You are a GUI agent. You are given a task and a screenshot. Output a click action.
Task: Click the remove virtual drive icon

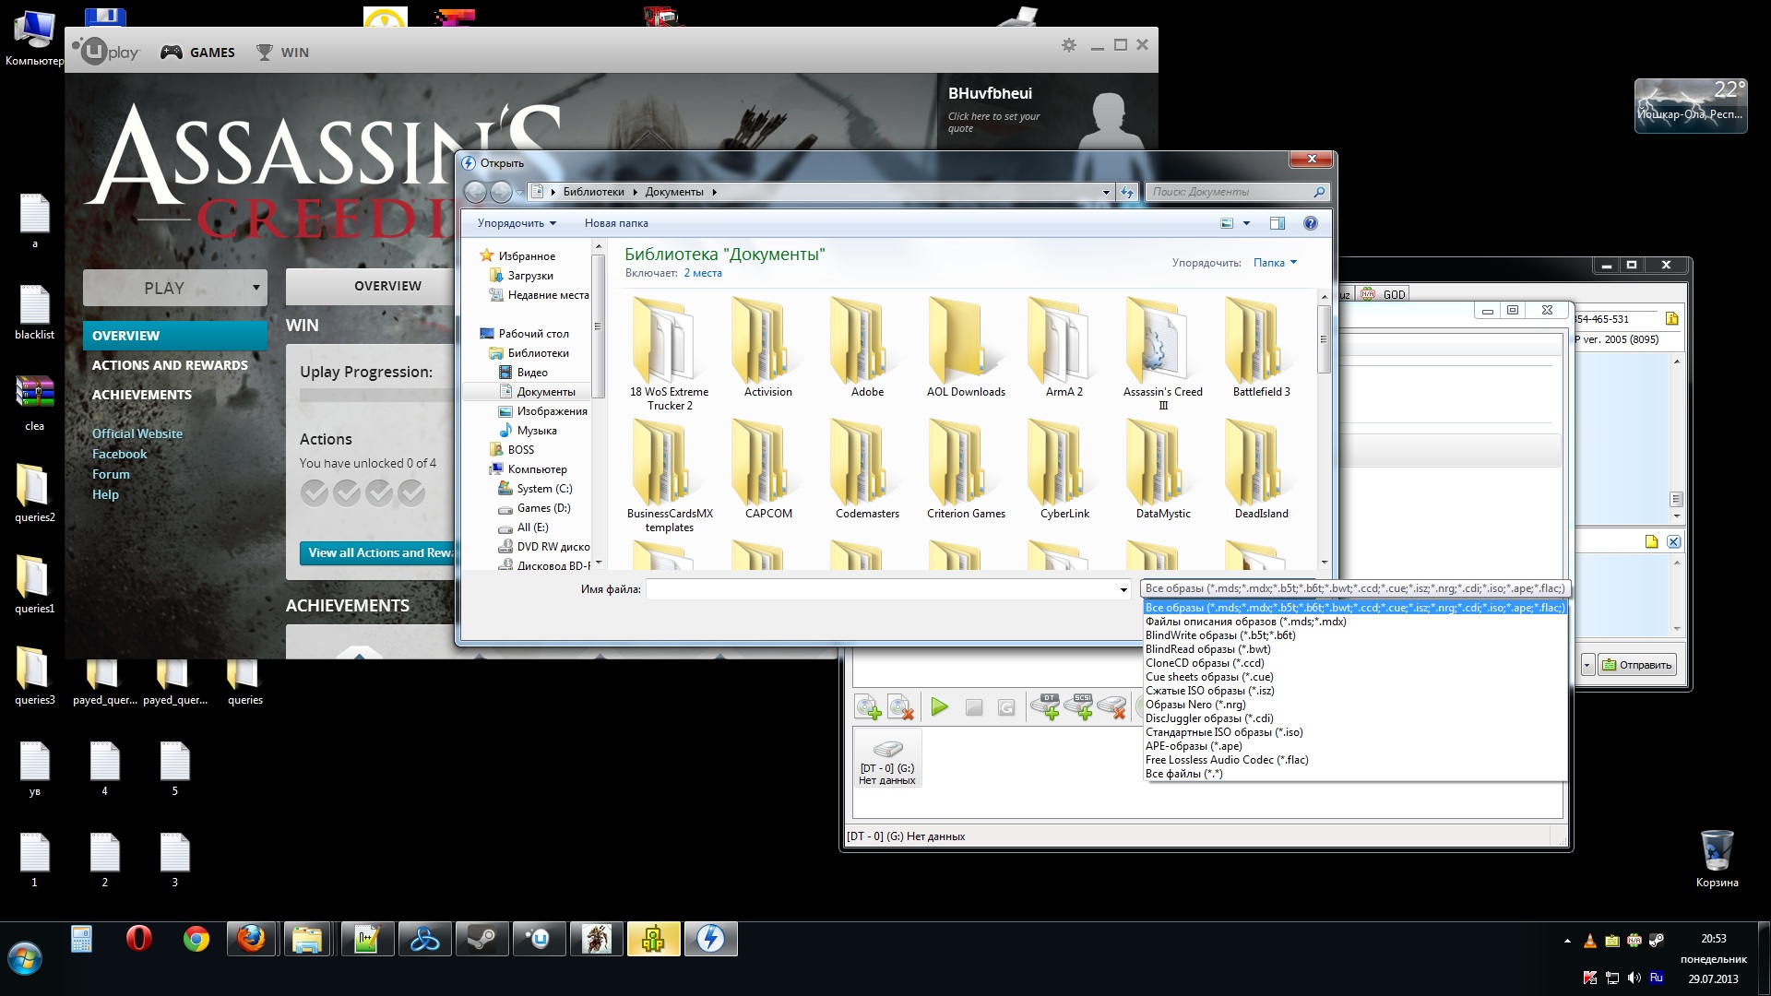pos(1112,707)
